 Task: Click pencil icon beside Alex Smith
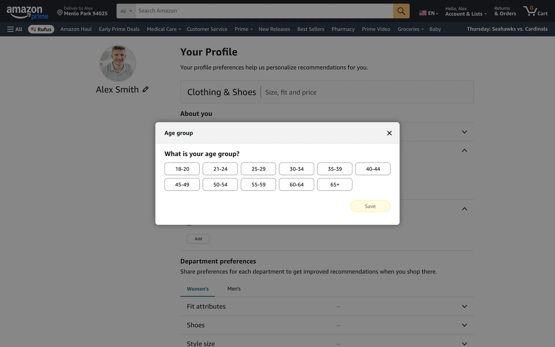(145, 89)
